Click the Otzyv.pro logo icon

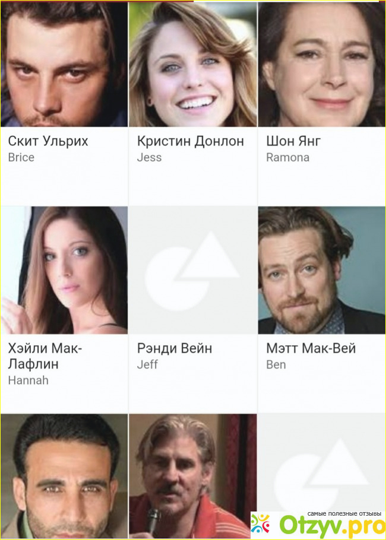click(261, 523)
